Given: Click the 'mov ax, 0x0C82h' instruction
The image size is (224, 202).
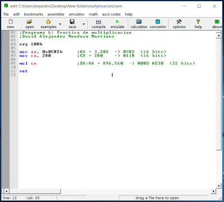Looking at the screenshot, I should click(x=41, y=52).
